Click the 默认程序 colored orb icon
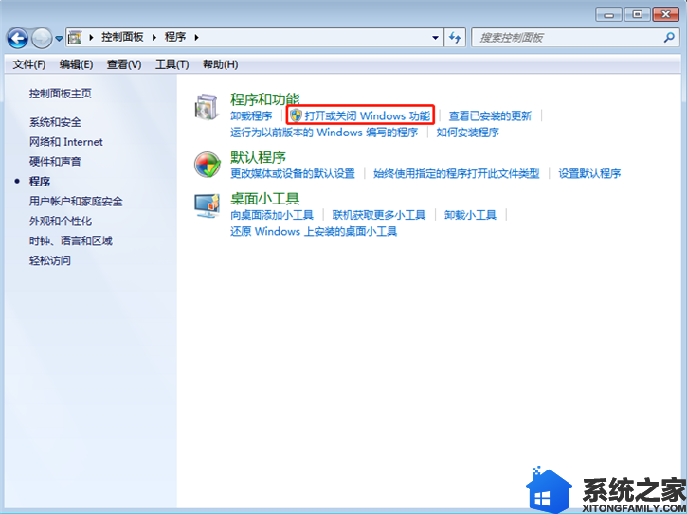The width and height of the screenshot is (687, 514). click(x=208, y=165)
